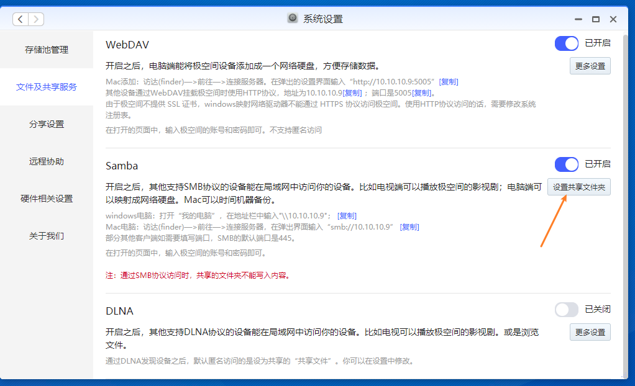Open 关于我们 page

pos(47,236)
